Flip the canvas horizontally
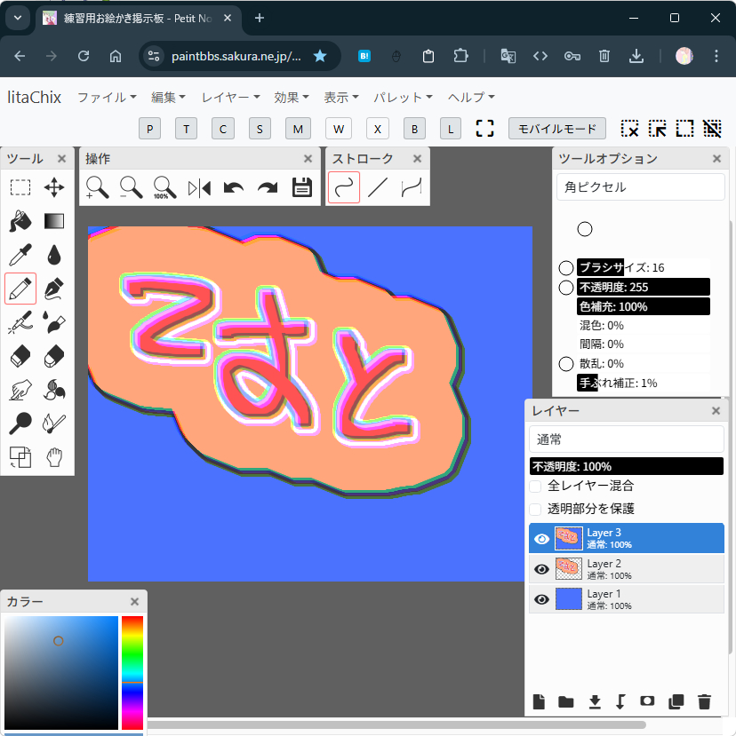736x736 pixels. [x=200, y=187]
